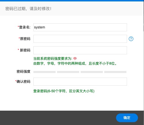Screen dimensions: 144x125
Task: Click the red 中 strength indicator
Action: coord(75,59)
